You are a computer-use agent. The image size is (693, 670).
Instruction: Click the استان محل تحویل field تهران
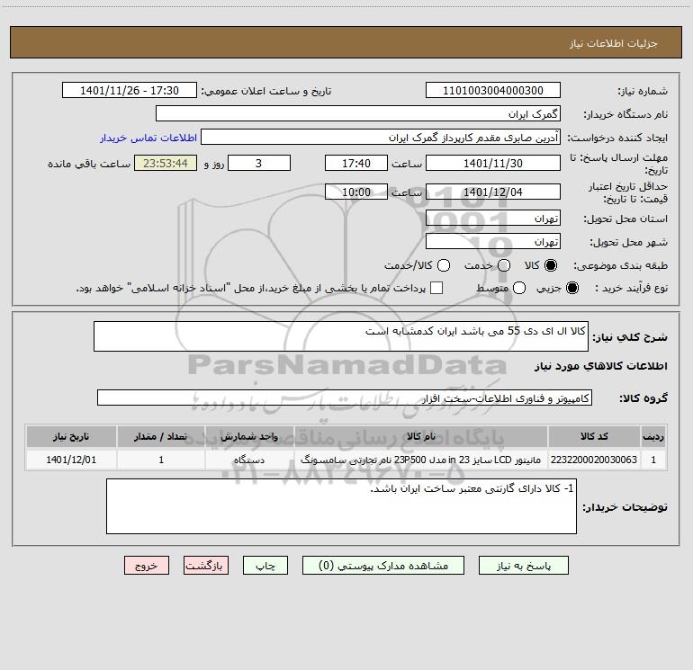pos(493,218)
